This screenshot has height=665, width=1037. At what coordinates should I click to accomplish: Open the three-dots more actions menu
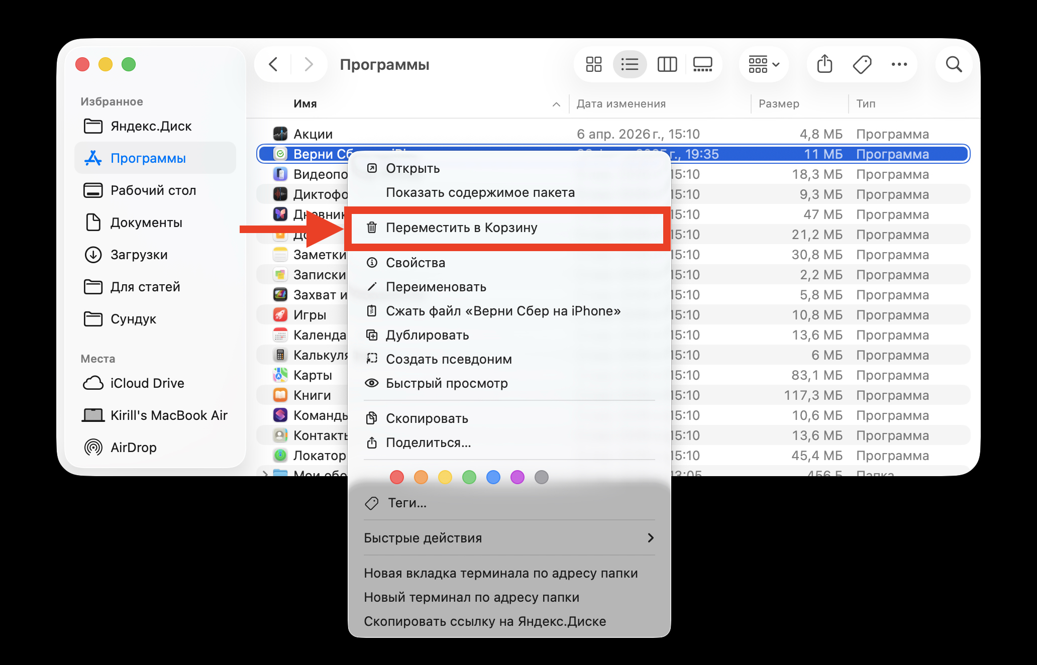(899, 64)
